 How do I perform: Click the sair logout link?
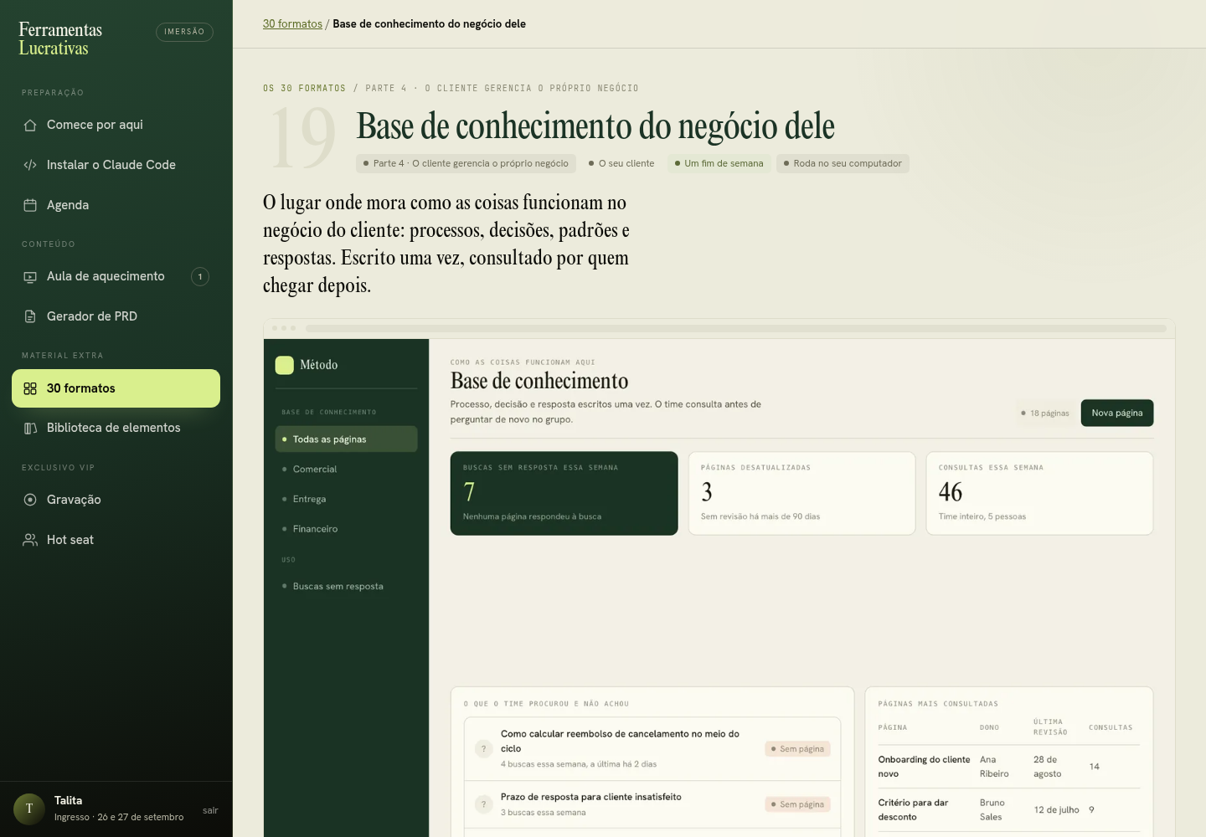click(210, 810)
